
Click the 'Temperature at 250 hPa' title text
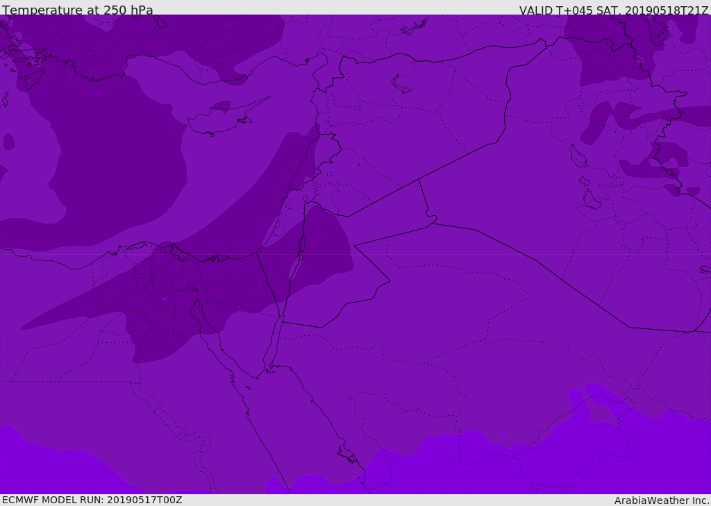tap(78, 10)
